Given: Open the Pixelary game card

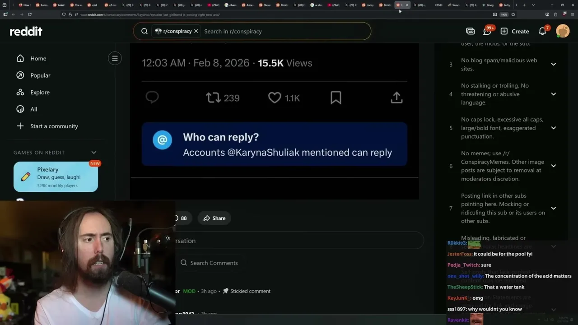Looking at the screenshot, I should click(56, 177).
